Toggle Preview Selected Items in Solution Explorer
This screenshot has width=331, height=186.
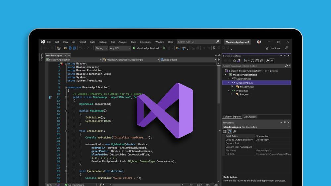[272, 61]
